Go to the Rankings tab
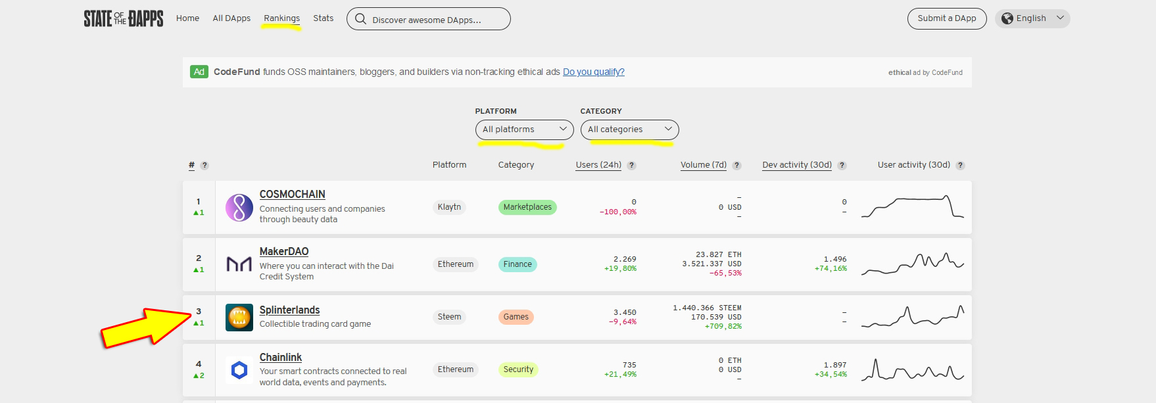This screenshot has width=1156, height=403. tap(281, 18)
